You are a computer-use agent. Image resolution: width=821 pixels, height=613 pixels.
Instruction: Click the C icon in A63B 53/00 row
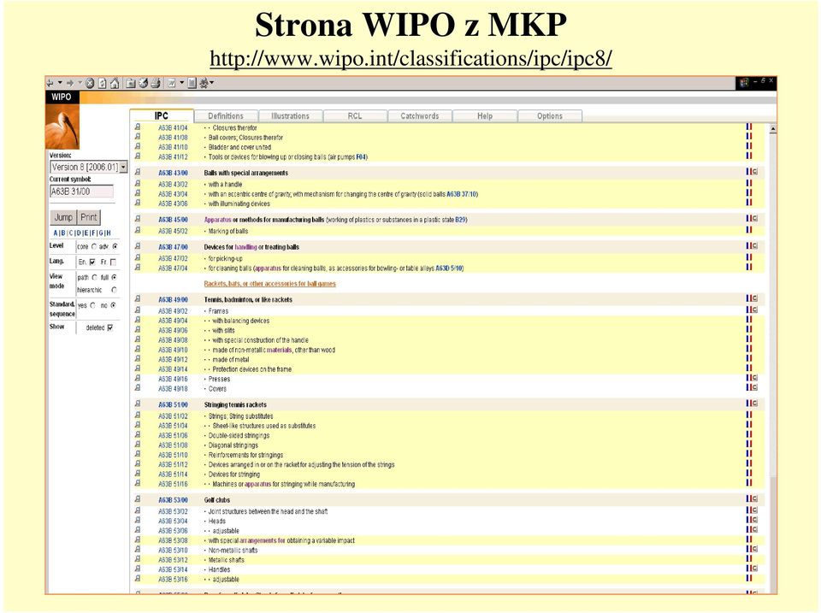click(x=755, y=499)
